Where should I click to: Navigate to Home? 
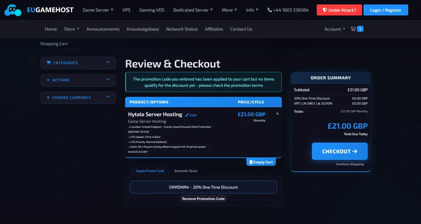click(x=51, y=29)
